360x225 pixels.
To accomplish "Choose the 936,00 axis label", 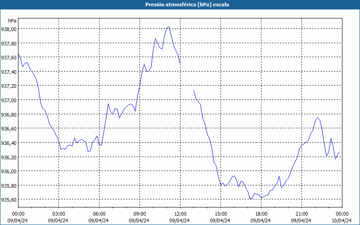I will point(9,171).
